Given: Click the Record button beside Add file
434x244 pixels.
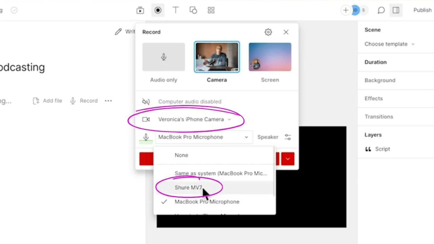Looking at the screenshot, I should (x=83, y=101).
